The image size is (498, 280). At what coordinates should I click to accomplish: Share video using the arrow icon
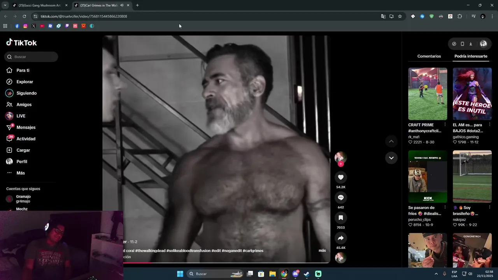coord(341,238)
